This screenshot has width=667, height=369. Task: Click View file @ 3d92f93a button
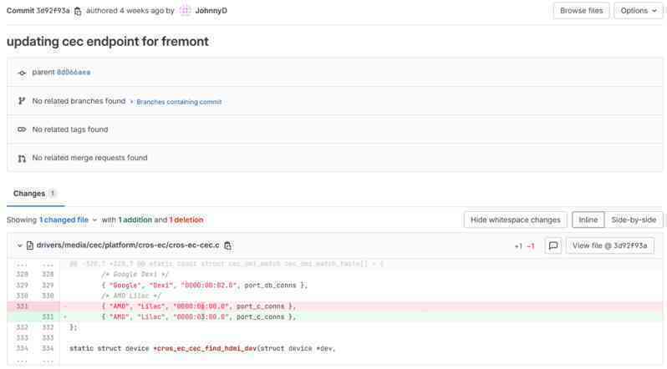click(609, 245)
